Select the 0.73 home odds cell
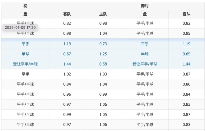Viewport: 205px width, 131px height. tap(103, 44)
